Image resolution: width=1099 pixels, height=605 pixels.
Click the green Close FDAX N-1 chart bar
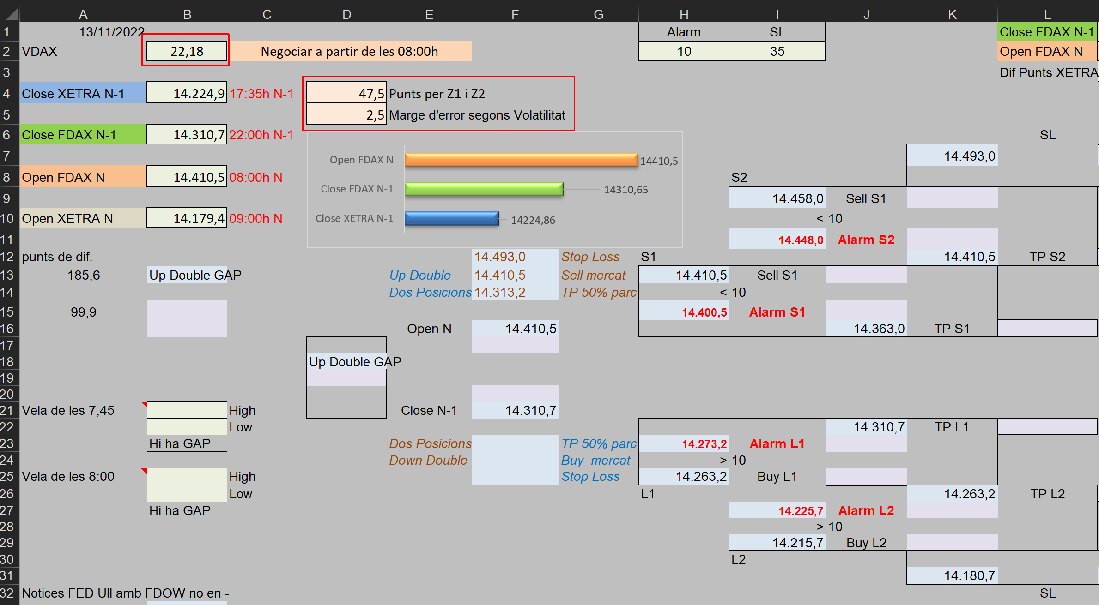pos(484,189)
